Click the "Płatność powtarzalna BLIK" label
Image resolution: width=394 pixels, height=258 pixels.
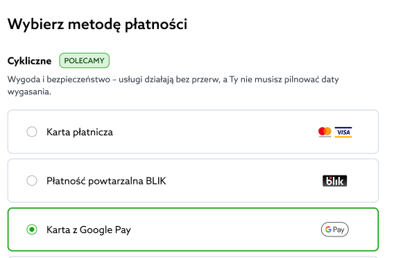[x=106, y=181]
